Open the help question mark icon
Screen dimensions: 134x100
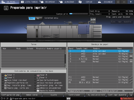131,2
